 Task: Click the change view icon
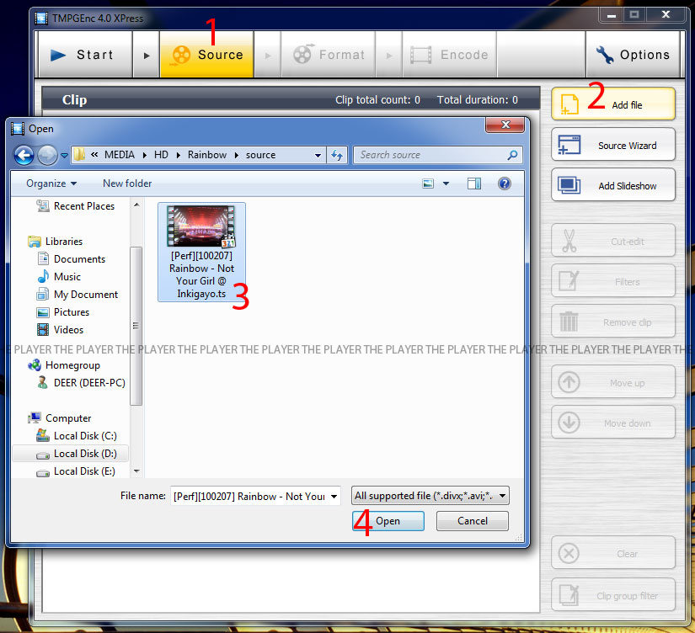428,184
